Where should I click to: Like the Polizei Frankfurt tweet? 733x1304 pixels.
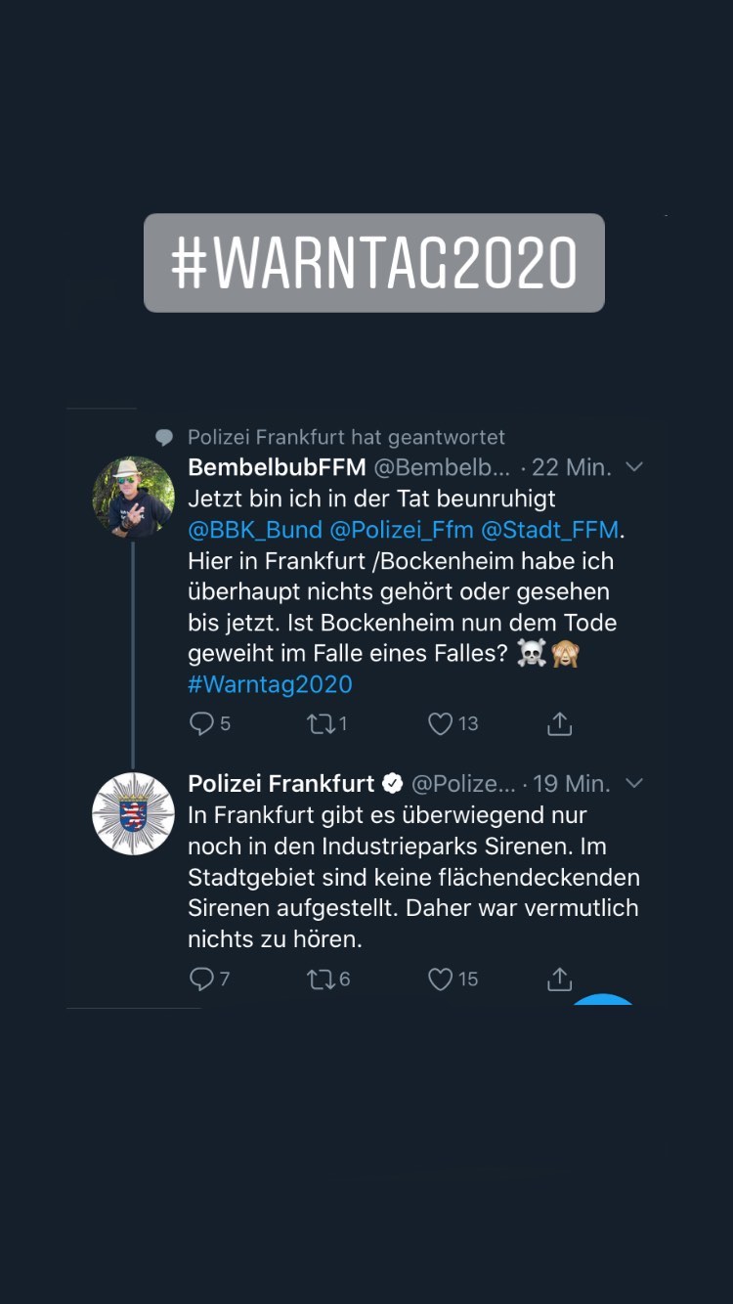441,978
